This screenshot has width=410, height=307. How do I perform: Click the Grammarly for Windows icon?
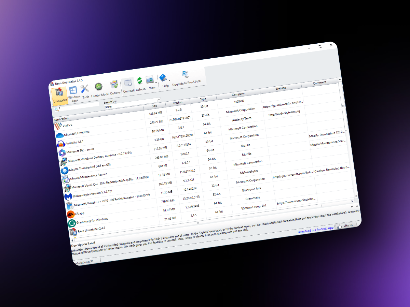coord(72,223)
